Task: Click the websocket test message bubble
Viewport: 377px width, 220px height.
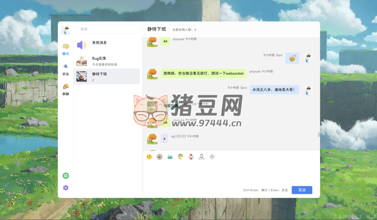Action: [203, 73]
